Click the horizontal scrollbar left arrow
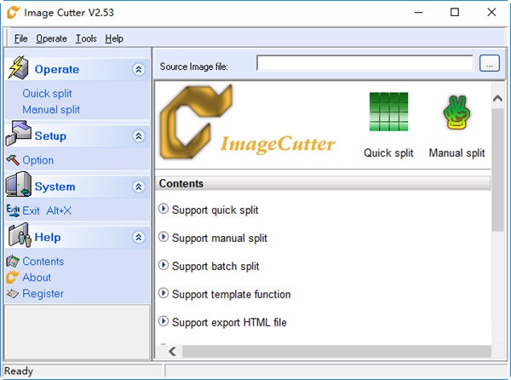Image resolution: width=511 pixels, height=380 pixels. (172, 351)
